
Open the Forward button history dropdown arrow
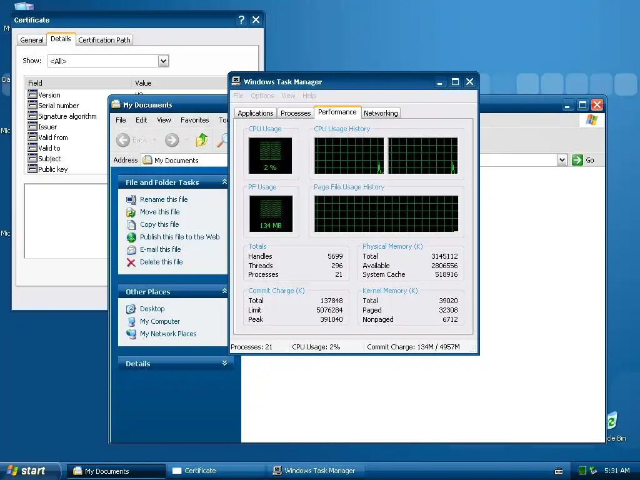186,140
